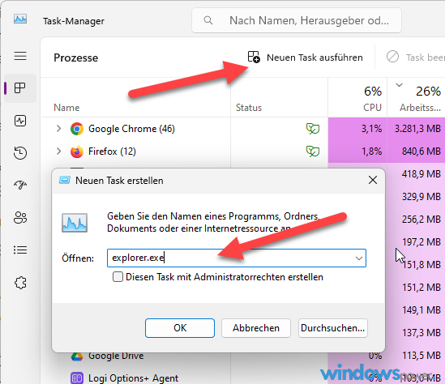The width and height of the screenshot is (445, 384).
Task: Click the Google Drive process icon
Action: coord(77,356)
